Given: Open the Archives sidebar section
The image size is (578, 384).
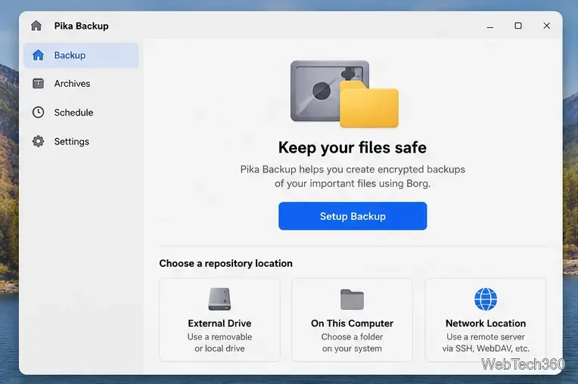Looking at the screenshot, I should click(x=81, y=84).
